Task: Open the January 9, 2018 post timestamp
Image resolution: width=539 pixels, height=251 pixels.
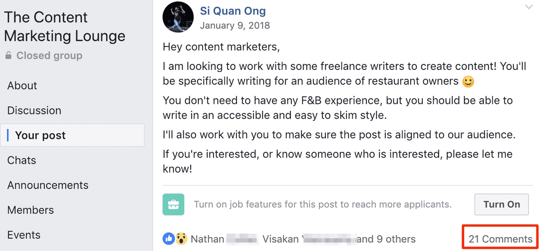Action: pos(235,25)
